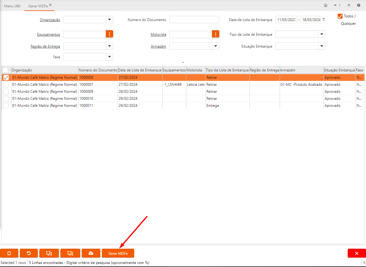Open the Motorista selector three-dot button
The height and width of the screenshot is (267, 366).
[216, 34]
